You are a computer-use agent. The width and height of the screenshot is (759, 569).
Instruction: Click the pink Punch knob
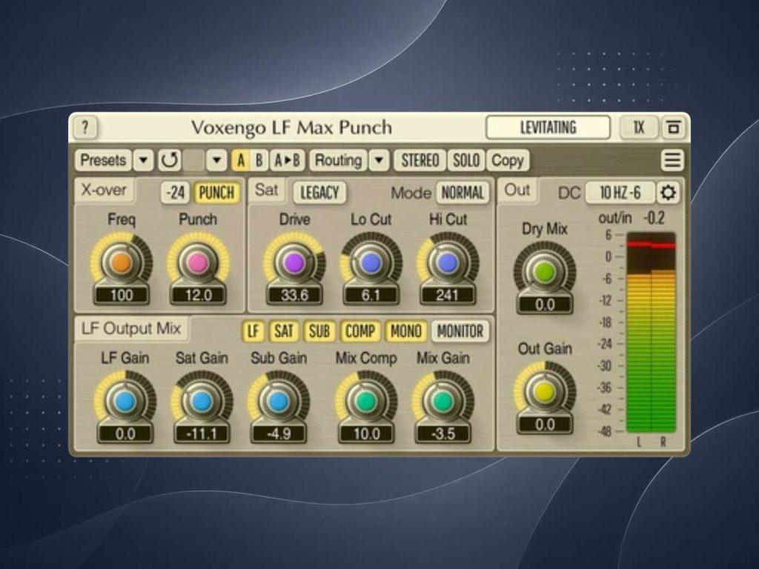[x=198, y=263]
